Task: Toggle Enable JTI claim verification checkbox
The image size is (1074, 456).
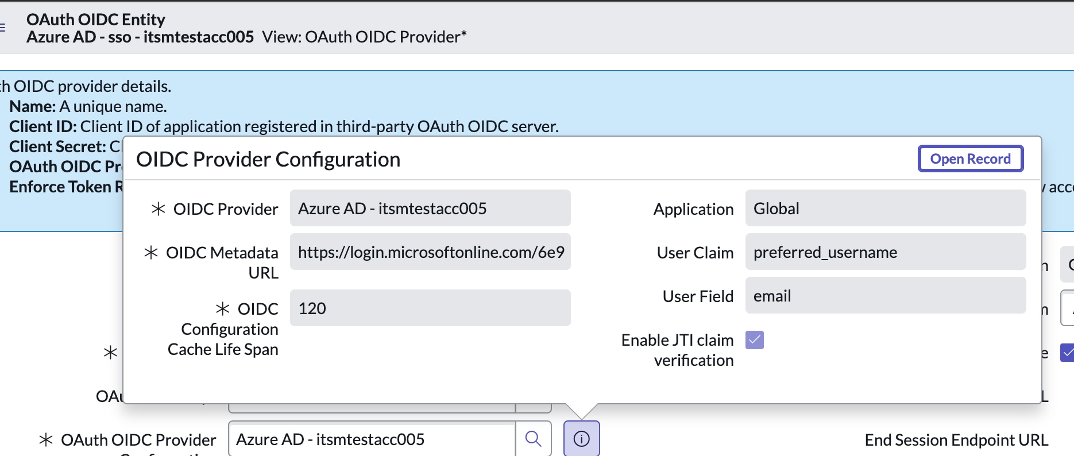Action: (x=755, y=340)
